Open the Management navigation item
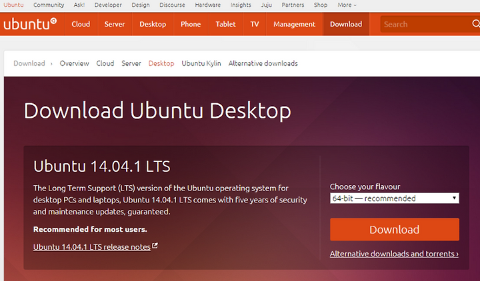This screenshot has width=480, height=281. click(294, 24)
